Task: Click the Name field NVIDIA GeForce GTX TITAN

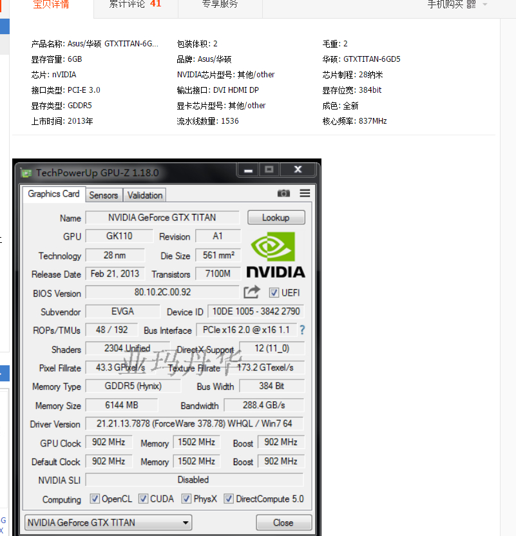Action: [x=162, y=217]
